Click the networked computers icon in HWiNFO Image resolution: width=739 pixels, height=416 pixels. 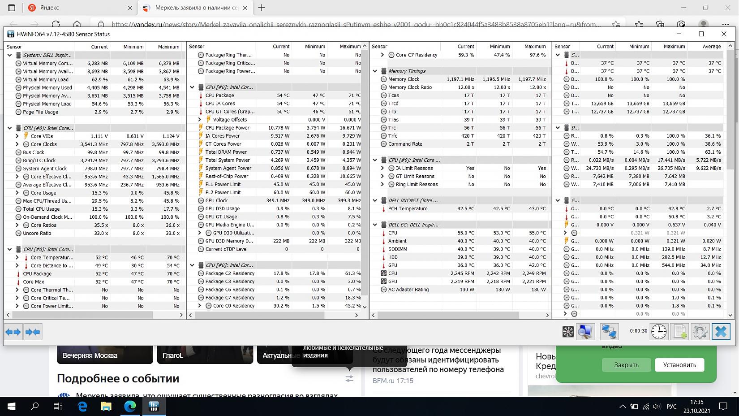click(609, 332)
